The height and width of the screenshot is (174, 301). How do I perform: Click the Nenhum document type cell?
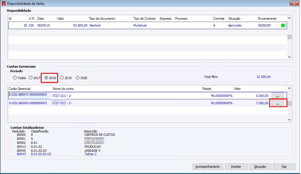click(95, 25)
